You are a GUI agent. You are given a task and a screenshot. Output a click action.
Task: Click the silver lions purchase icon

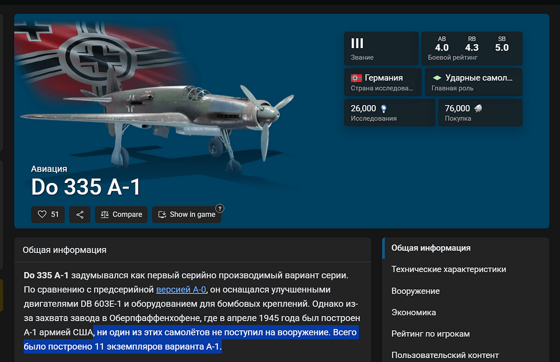pyautogui.click(x=478, y=109)
